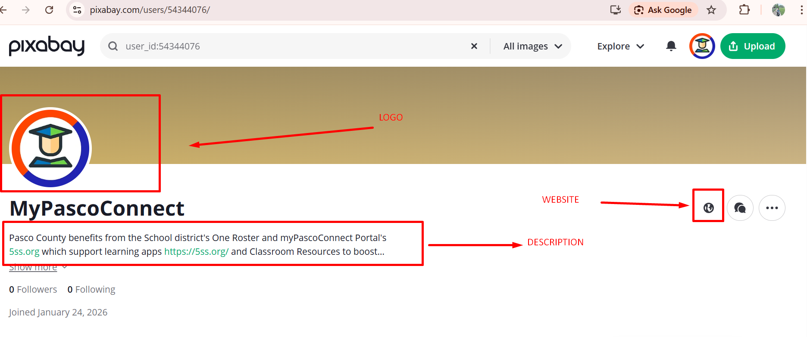
Task: Click the user_id search input field
Action: [x=293, y=46]
